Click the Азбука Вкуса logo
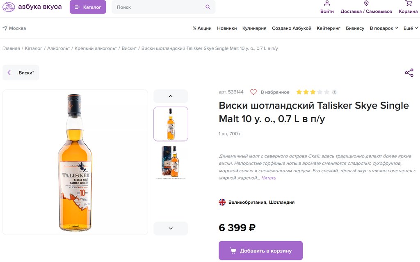This screenshot has height=262, width=420. point(32,7)
